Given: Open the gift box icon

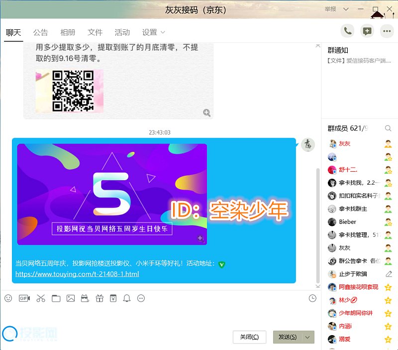Looking at the screenshot, I should 99,298.
